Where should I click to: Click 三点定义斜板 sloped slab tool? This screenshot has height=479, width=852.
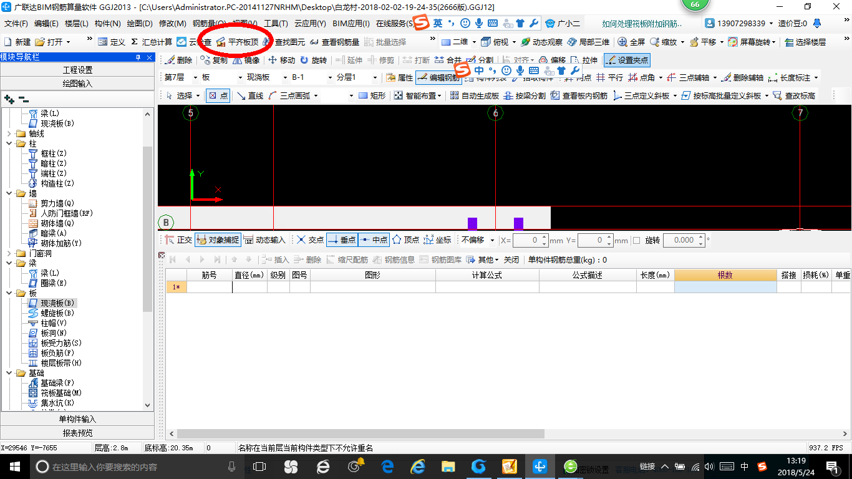click(641, 95)
